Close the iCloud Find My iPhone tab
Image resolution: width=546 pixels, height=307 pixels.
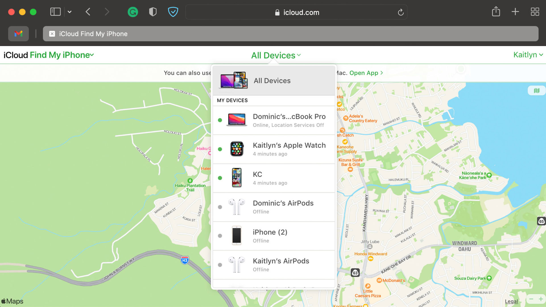pyautogui.click(x=52, y=34)
